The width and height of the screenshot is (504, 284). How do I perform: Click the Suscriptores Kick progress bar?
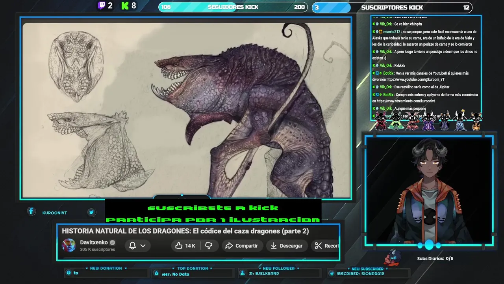pyautogui.click(x=392, y=7)
